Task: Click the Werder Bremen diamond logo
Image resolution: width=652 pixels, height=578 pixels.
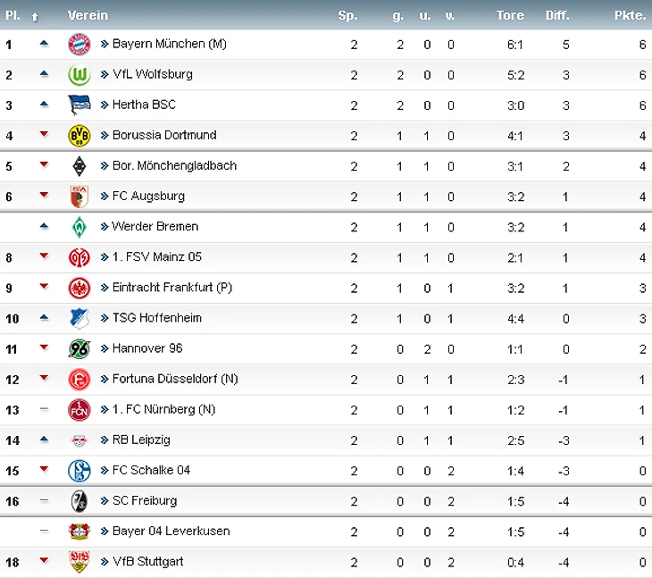Action: coord(79,227)
